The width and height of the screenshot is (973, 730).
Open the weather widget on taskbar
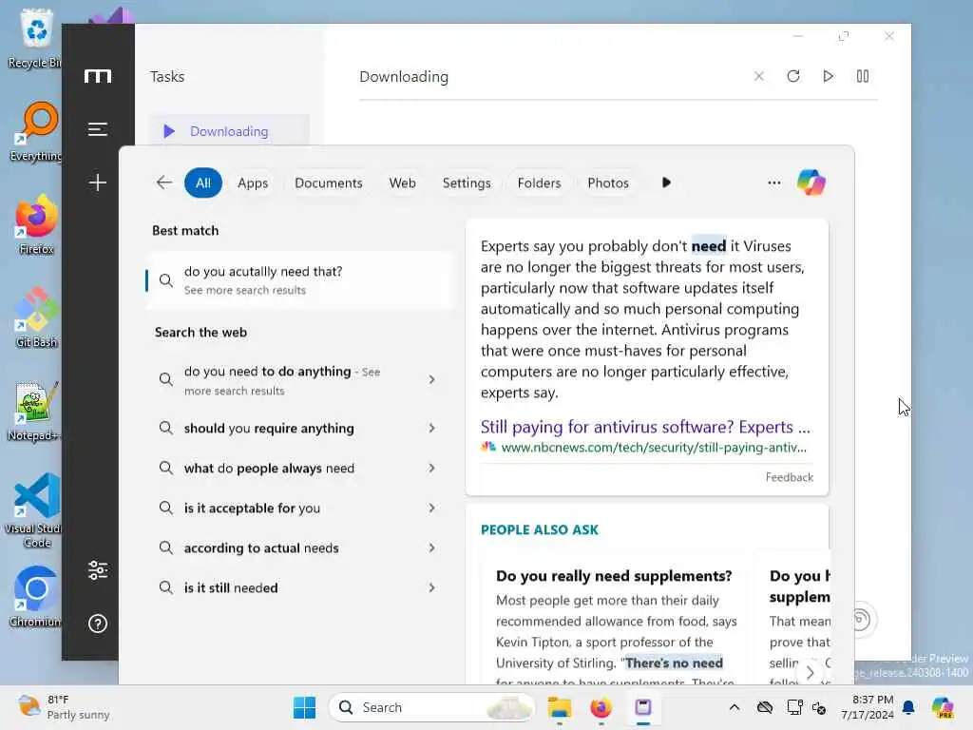tap(64, 707)
